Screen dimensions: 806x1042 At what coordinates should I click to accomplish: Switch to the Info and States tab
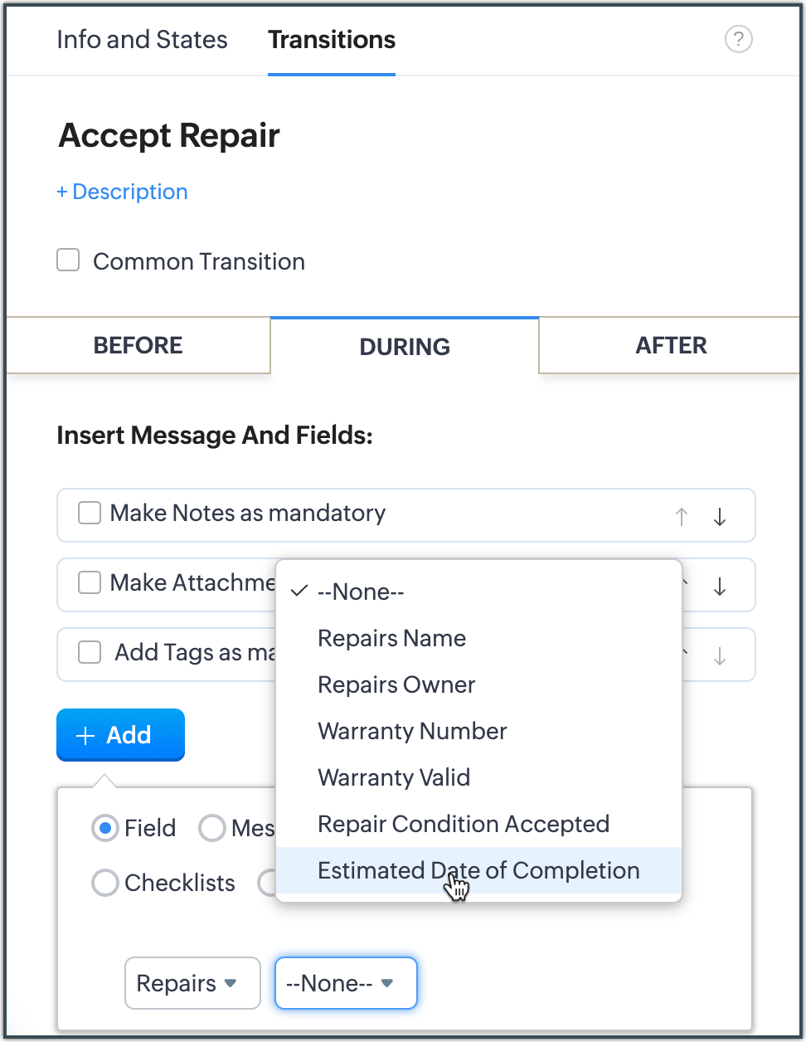pos(142,40)
